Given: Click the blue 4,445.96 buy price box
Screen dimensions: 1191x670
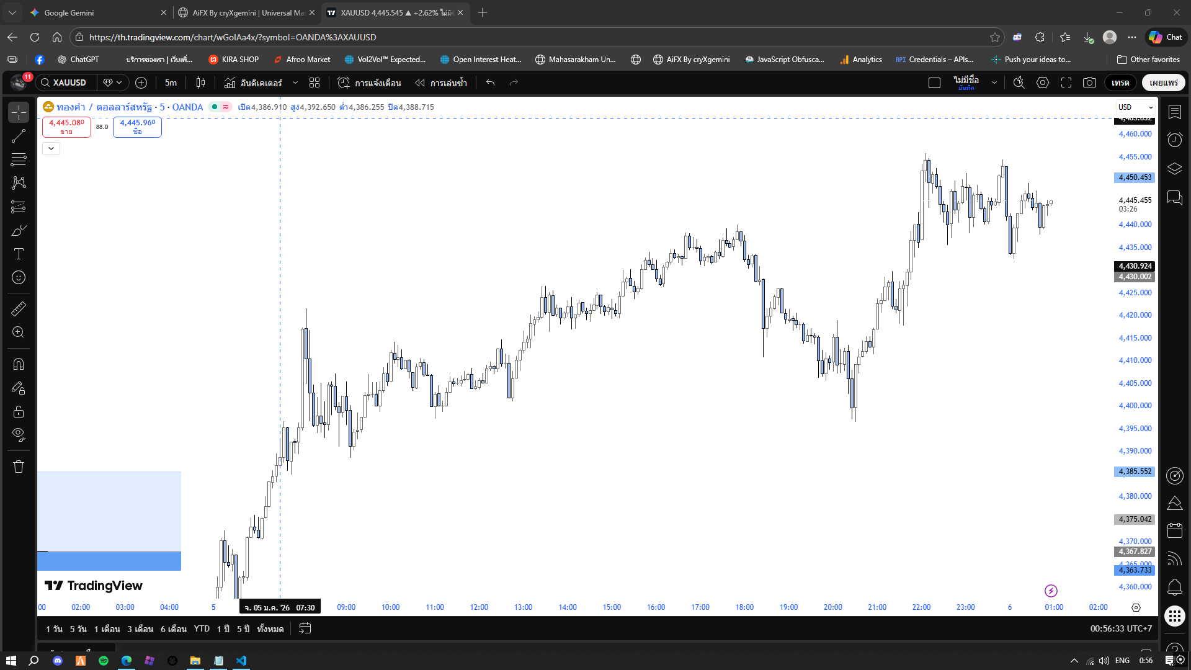Looking at the screenshot, I should tap(137, 127).
